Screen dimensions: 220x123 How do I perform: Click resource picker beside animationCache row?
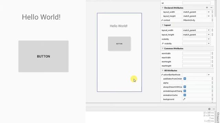pos(212,95)
